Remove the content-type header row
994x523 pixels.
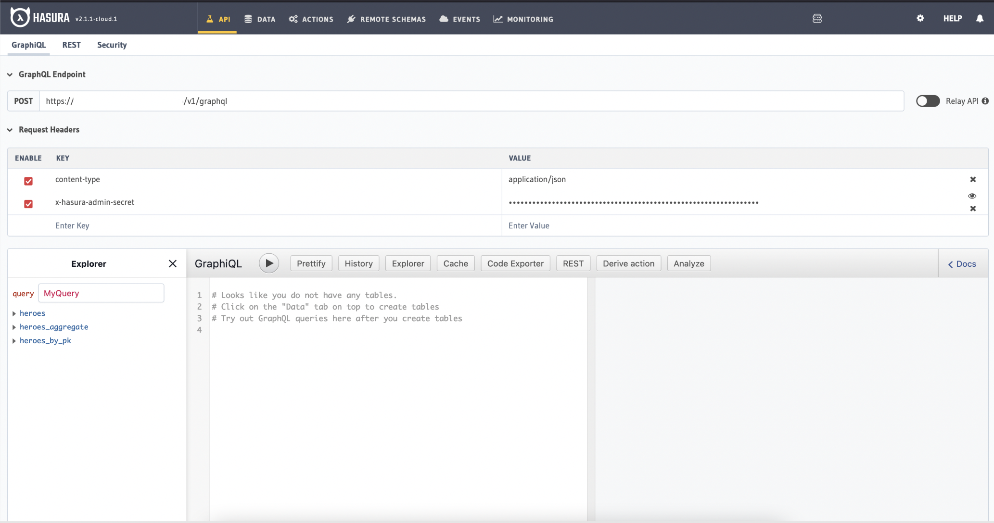coord(972,179)
